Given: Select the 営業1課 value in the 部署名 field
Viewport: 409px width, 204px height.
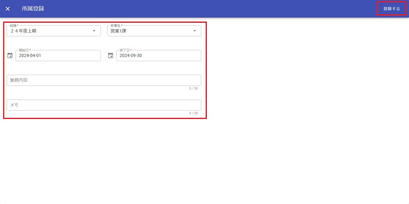Looking at the screenshot, I should (x=118, y=31).
